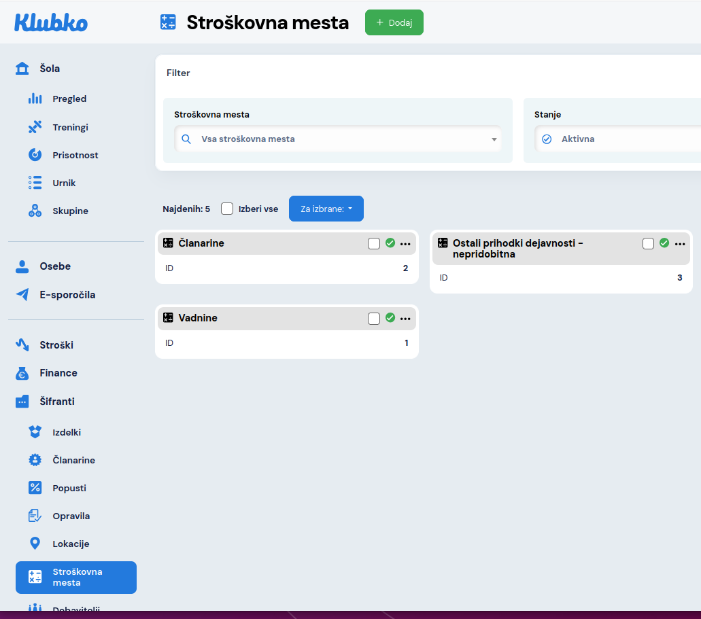The width and height of the screenshot is (701, 619).
Task: Open three-dot menu on Vadnine card
Action: point(405,318)
